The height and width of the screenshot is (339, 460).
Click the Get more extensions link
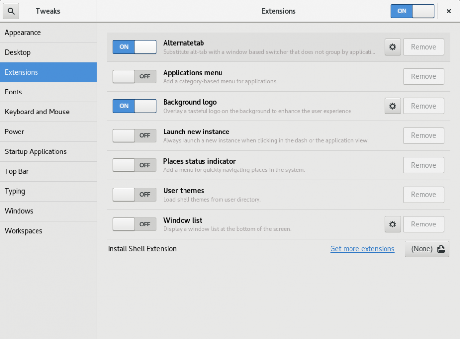pos(362,249)
